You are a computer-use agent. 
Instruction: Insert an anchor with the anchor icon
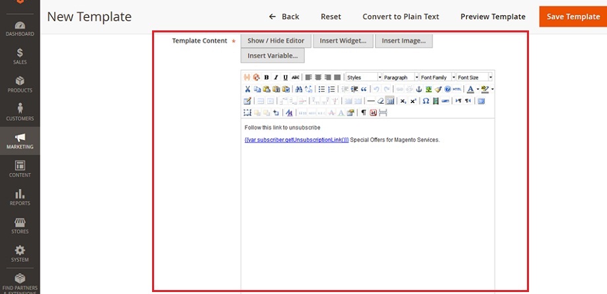[x=419, y=89]
